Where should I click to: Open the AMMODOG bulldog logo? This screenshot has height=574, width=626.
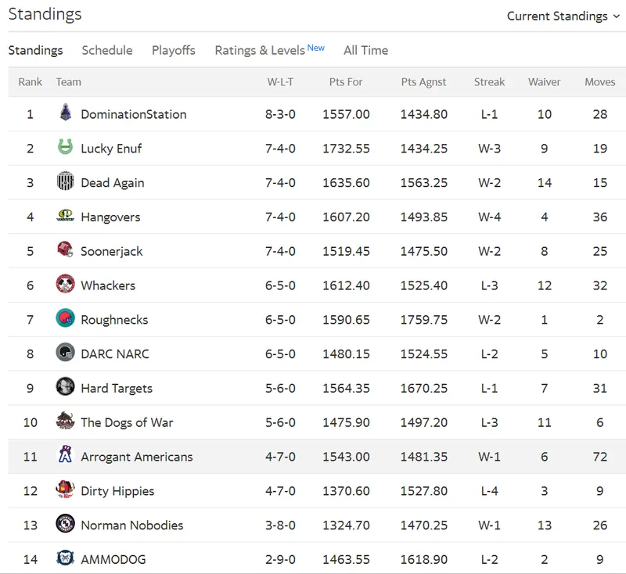pyautogui.click(x=66, y=558)
